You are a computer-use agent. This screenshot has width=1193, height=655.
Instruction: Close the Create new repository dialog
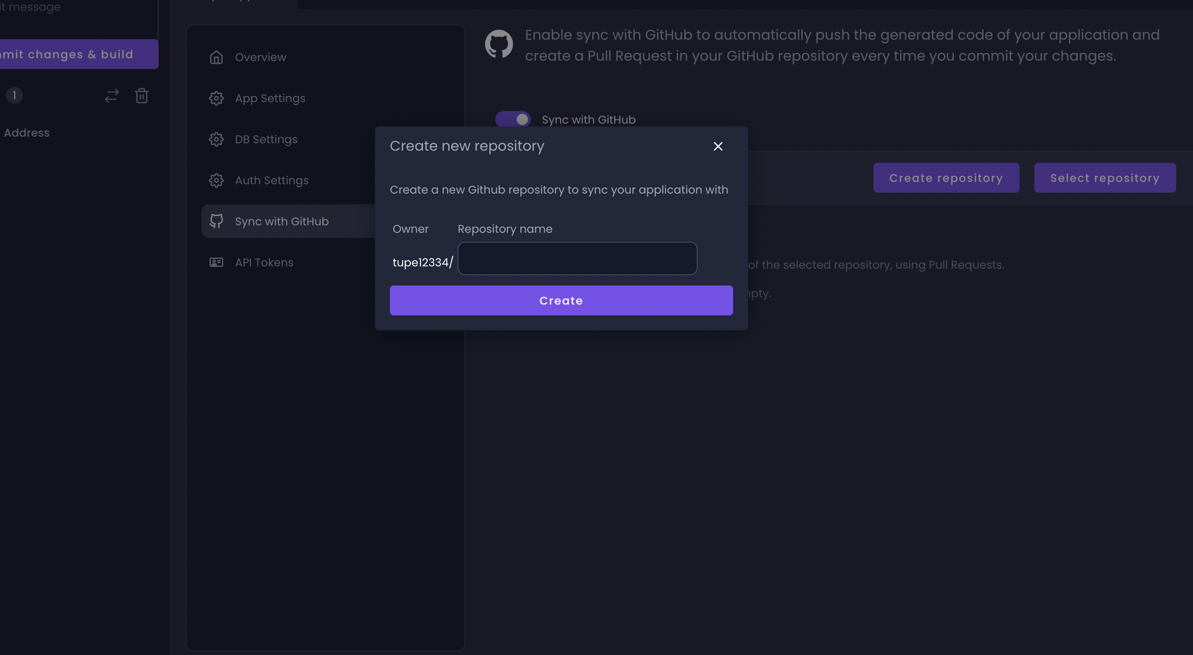click(x=718, y=146)
